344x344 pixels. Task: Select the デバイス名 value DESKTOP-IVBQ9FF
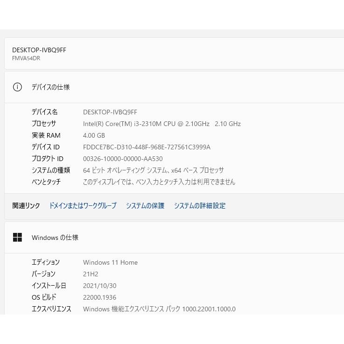(110, 112)
